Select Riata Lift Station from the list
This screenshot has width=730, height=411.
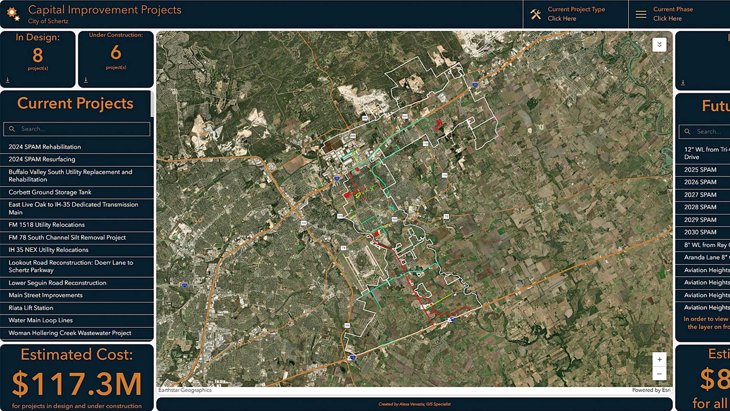(31, 308)
